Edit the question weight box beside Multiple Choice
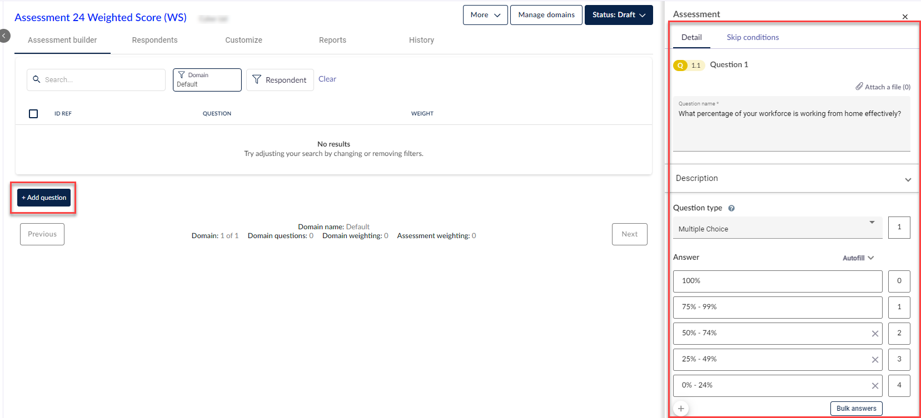Screen dimensions: 921x418 click(x=899, y=228)
